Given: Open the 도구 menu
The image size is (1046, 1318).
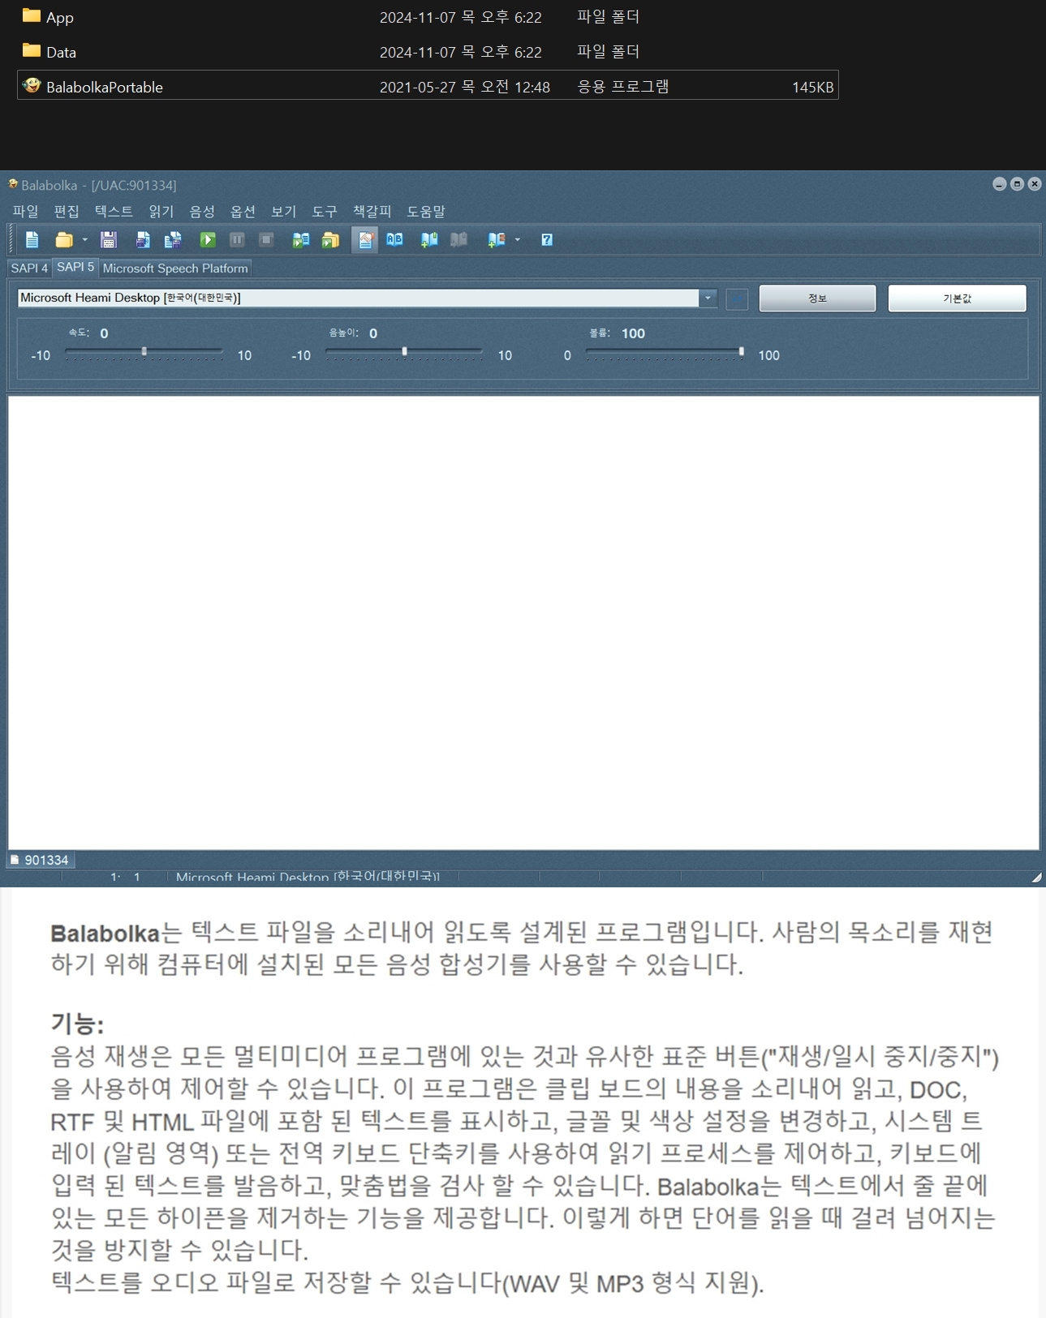Looking at the screenshot, I should [325, 212].
